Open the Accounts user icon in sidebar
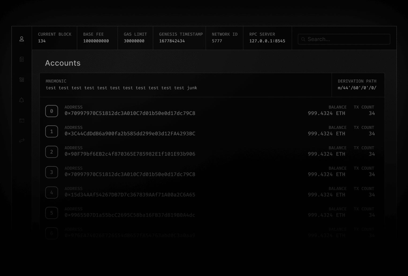This screenshot has width=408, height=276. (22, 39)
